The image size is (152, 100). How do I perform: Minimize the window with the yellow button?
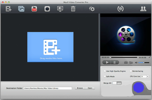pos(6,2)
